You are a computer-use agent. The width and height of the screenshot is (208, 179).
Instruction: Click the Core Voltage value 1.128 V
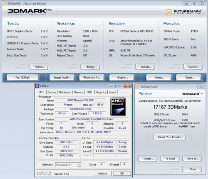click(x=97, y=113)
